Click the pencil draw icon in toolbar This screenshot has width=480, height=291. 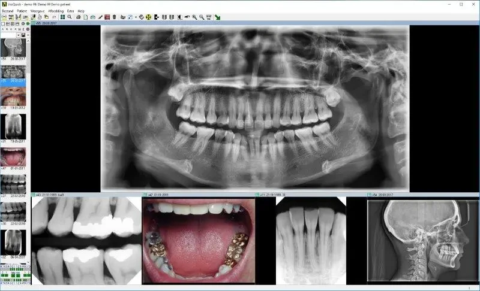coord(100,17)
